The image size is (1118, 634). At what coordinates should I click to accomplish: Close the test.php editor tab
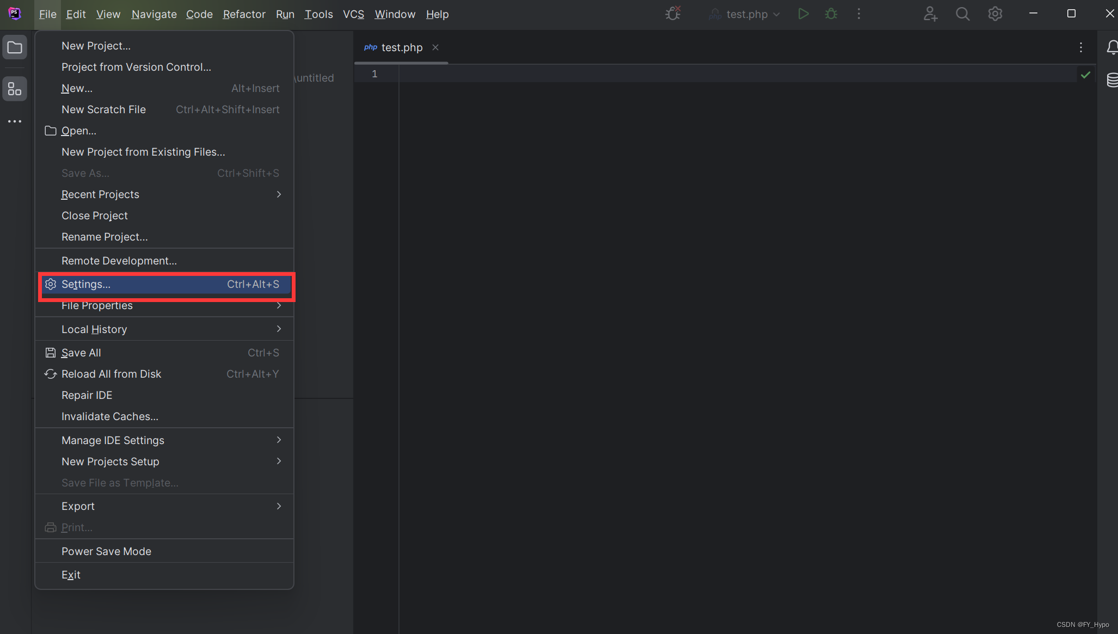tap(435, 47)
